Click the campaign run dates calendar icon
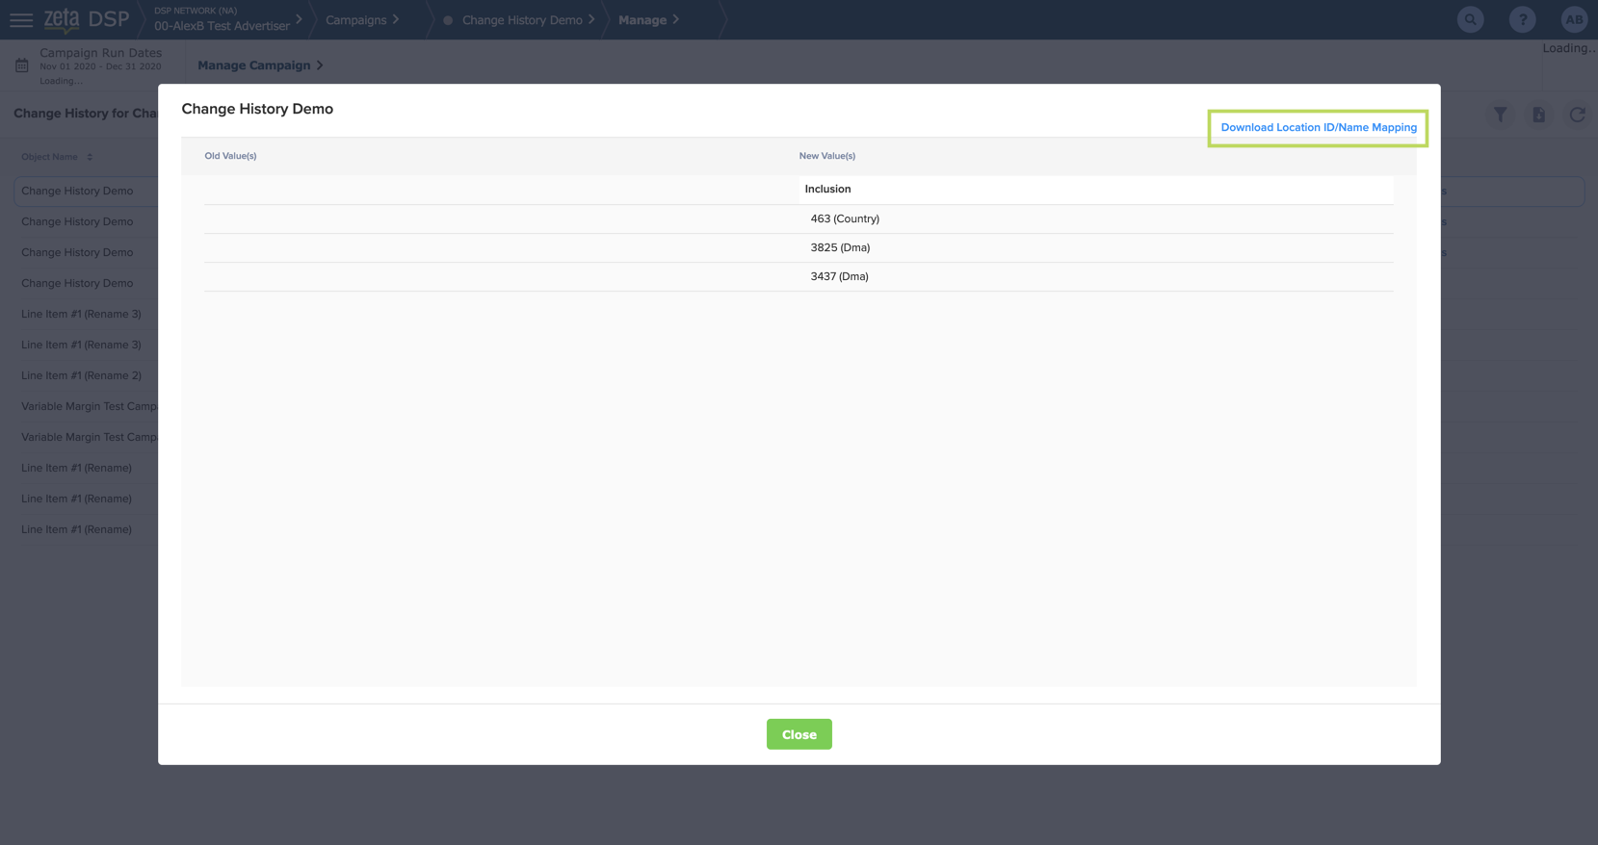Viewport: 1598px width, 845px height. coord(22,65)
